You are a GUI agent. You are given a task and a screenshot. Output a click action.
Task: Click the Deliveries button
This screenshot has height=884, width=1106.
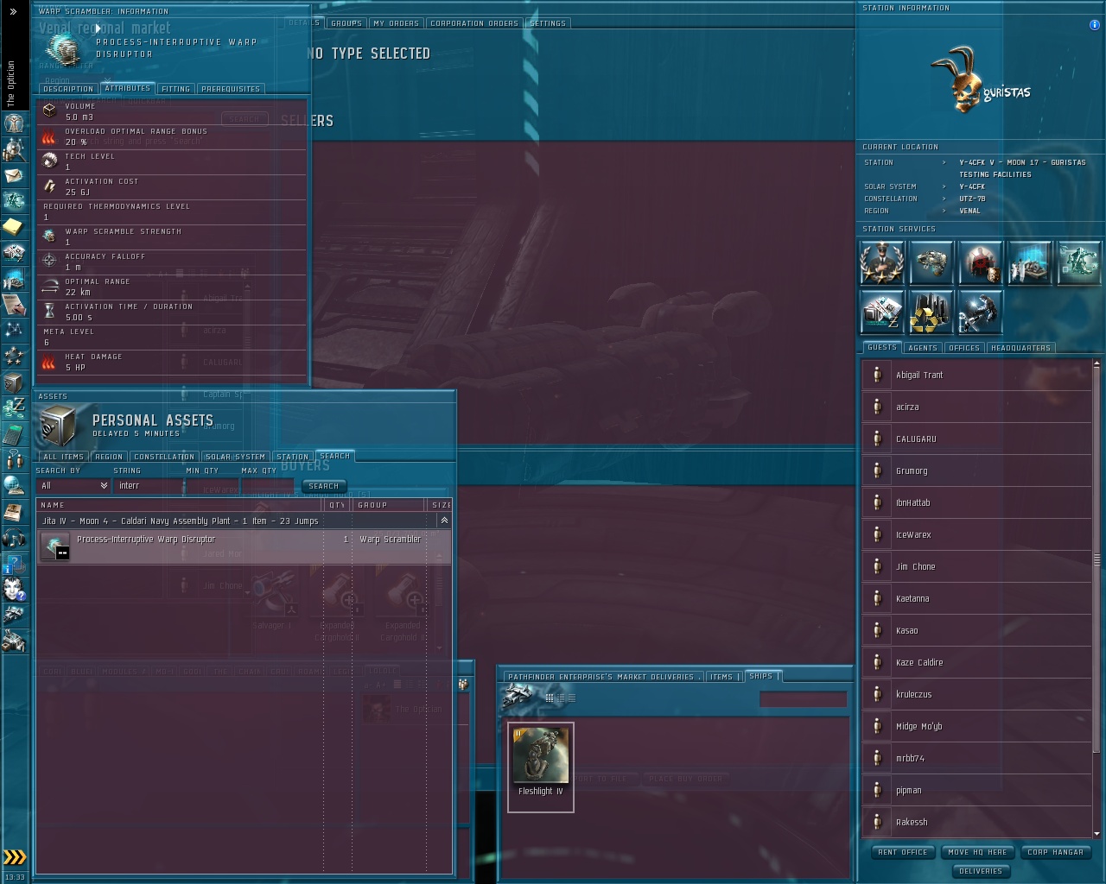[x=981, y=871]
